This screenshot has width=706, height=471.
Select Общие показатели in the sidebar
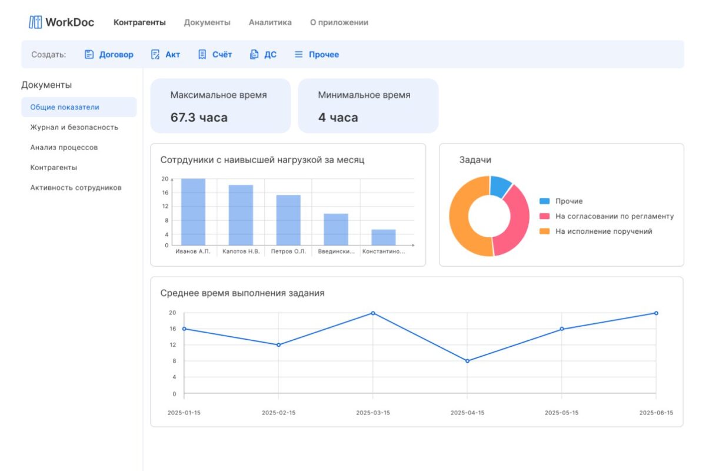(65, 107)
